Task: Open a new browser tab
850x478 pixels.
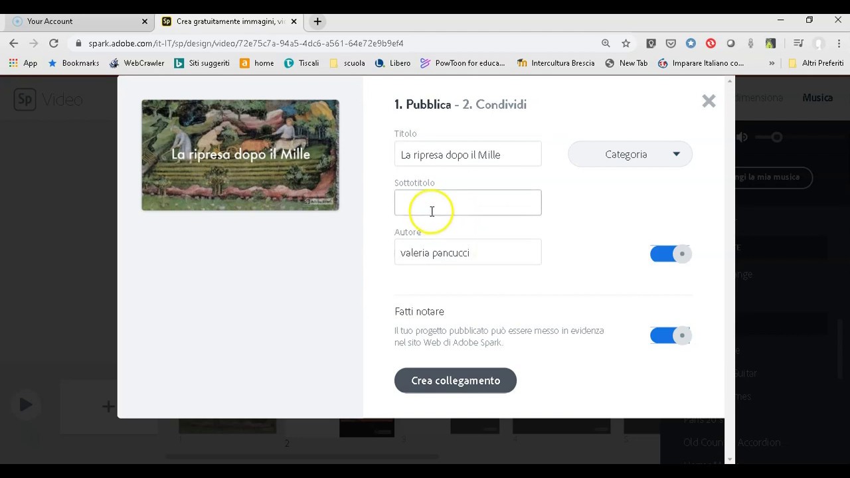Action: coord(317,21)
